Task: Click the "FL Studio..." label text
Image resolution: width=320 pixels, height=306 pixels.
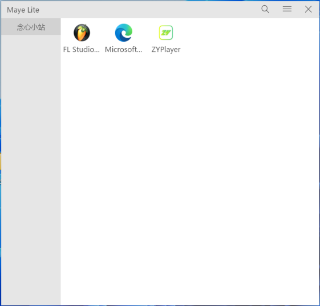Action: coord(82,50)
